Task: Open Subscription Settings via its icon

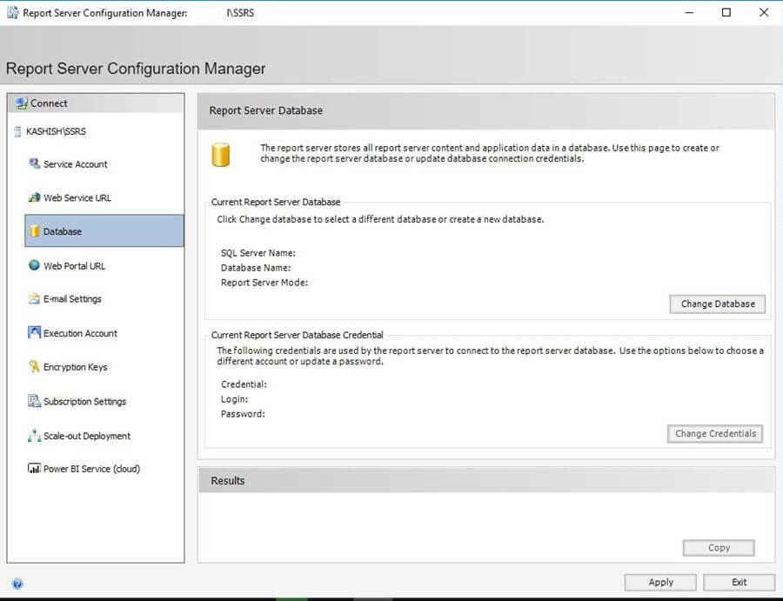Action: [x=33, y=401]
